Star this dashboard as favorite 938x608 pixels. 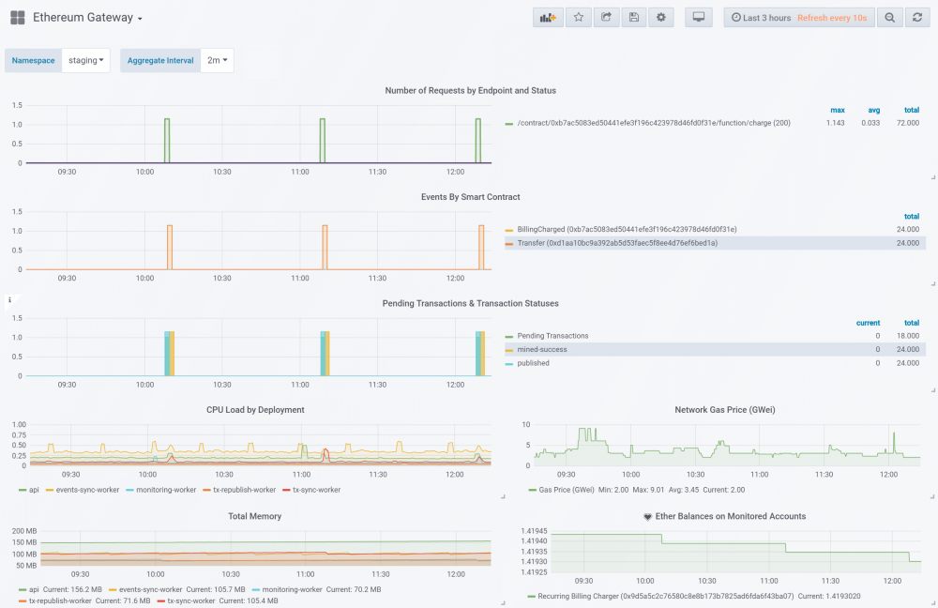pyautogui.click(x=579, y=17)
